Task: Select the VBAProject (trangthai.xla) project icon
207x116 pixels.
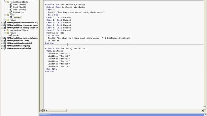Action: (5, 48)
